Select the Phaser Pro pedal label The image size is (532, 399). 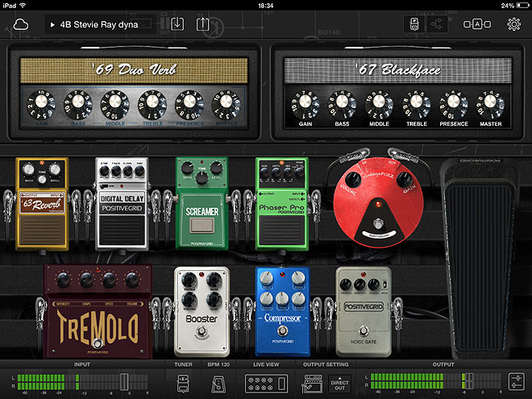point(281,208)
